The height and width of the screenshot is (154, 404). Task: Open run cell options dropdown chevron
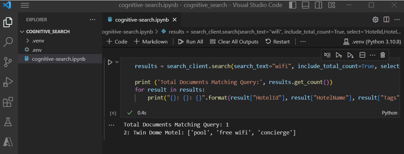(x=117, y=62)
